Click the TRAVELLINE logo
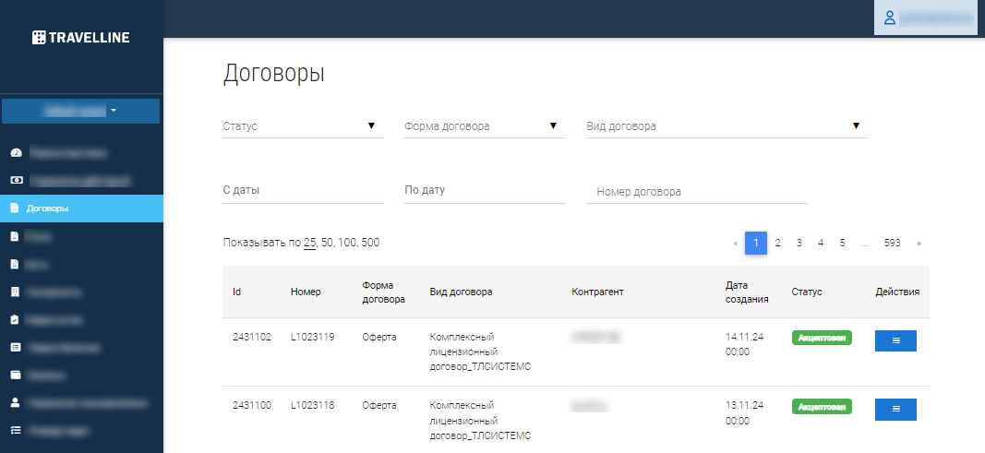The height and width of the screenshot is (453, 985). point(81,38)
